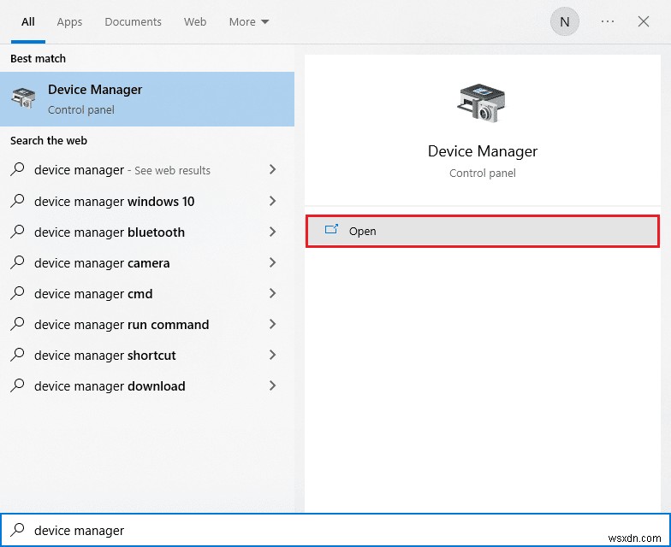Image resolution: width=671 pixels, height=547 pixels.
Task: Click the magnifier icon beside device manager bluetooth
Action: (18, 232)
